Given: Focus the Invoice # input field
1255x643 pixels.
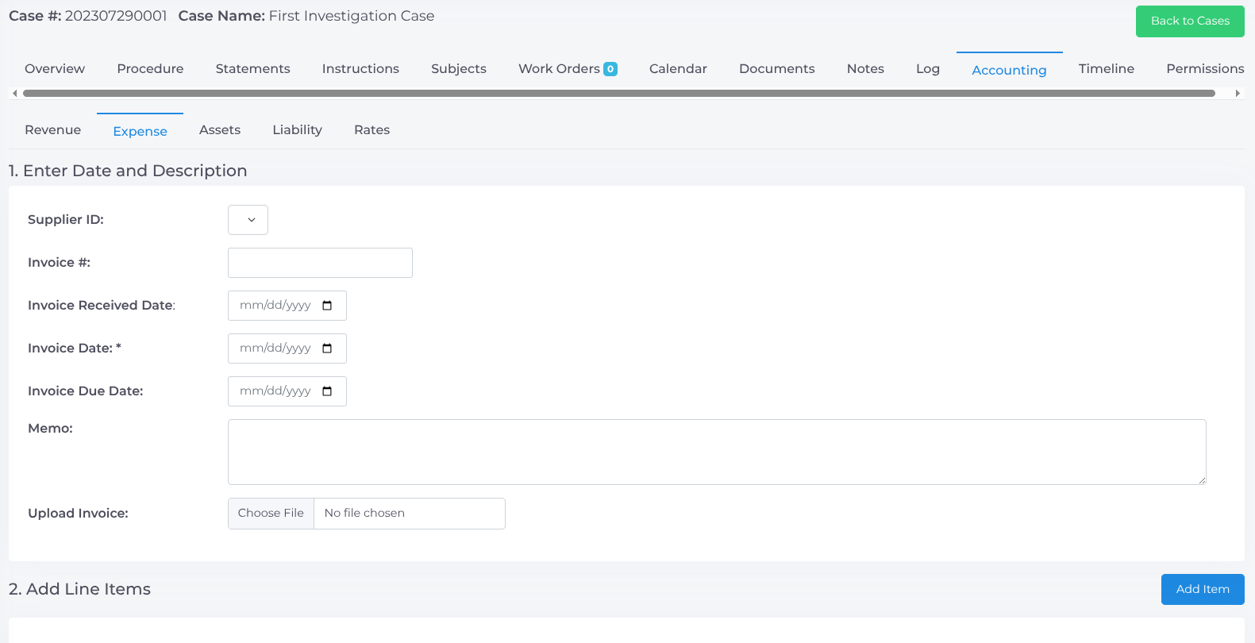Looking at the screenshot, I should tap(320, 263).
